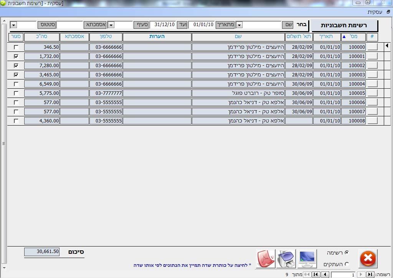The image size is (393, 278).
Task: Check סגור checkbox for invoice 5,775.00
Action: click(x=16, y=93)
